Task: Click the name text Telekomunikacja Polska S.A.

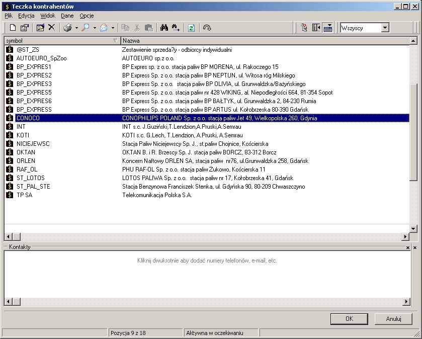Action: point(157,195)
